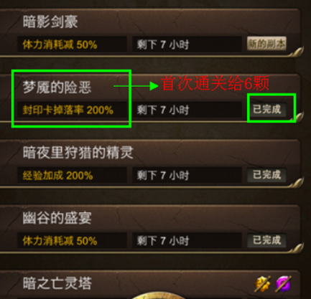Click the 封印卡掉落率 200% bonus label

[68, 110]
